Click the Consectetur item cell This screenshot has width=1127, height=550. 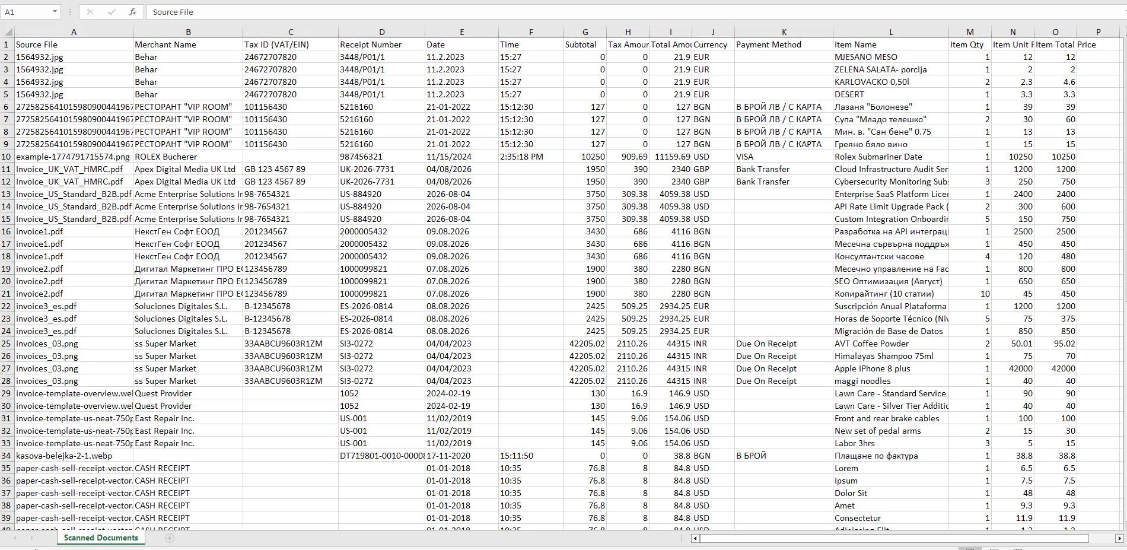[x=891, y=518]
